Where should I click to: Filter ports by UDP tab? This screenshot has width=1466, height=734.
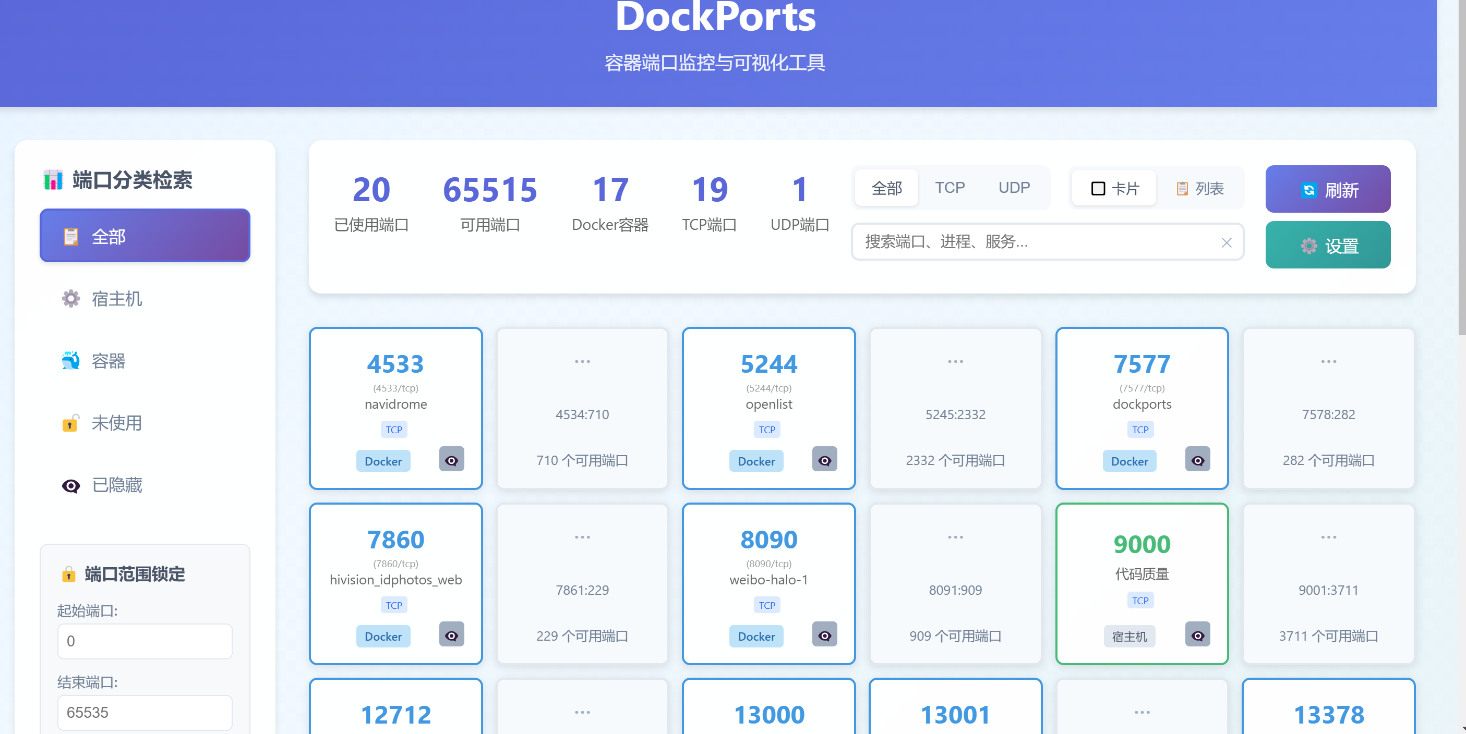(1014, 188)
